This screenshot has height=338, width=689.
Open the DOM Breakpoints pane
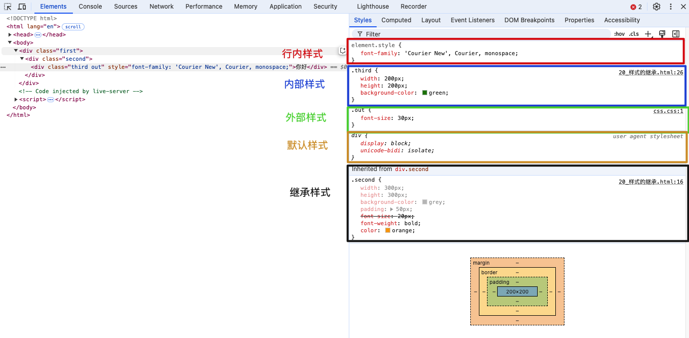[530, 20]
